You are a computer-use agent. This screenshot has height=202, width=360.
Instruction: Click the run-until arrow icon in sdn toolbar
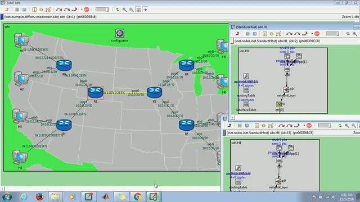coord(75,10)
